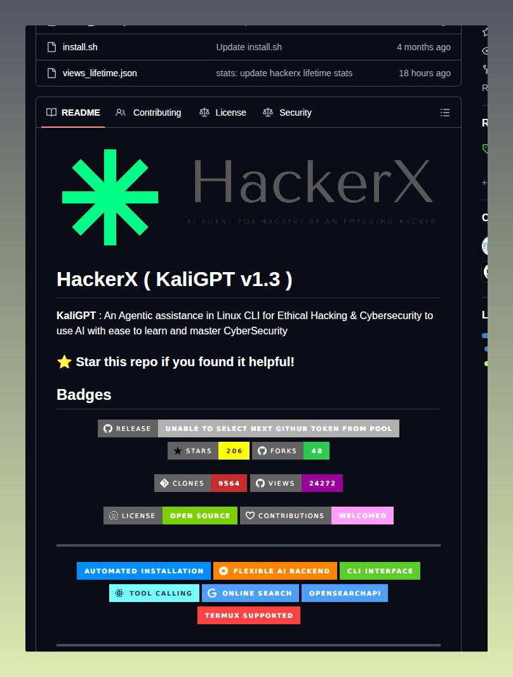
Task: Click the Badges heading
Action: click(x=84, y=395)
